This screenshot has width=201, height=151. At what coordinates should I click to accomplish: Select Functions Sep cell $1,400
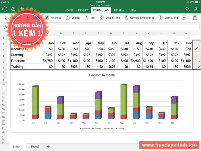[149, 61]
